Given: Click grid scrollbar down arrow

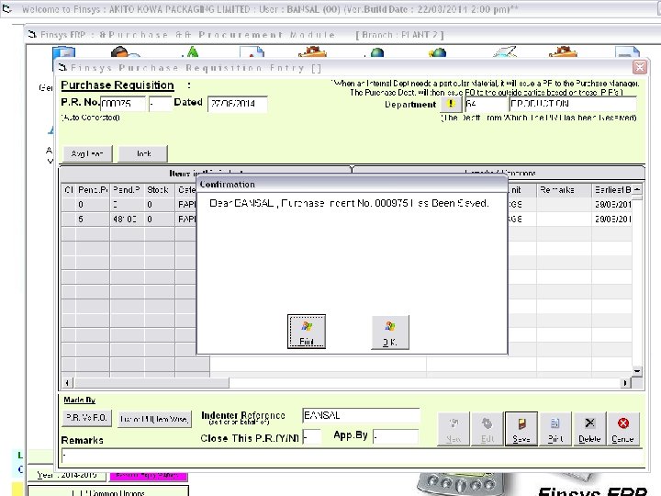Looking at the screenshot, I should (x=637, y=371).
